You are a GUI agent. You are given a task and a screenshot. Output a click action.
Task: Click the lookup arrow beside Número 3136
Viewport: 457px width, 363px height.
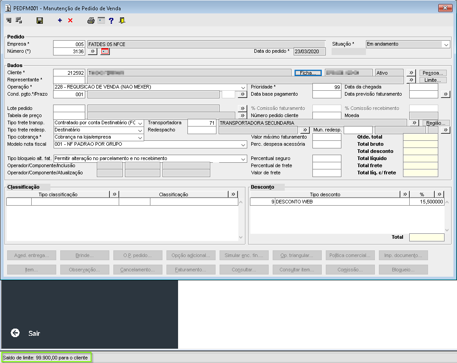(x=92, y=51)
